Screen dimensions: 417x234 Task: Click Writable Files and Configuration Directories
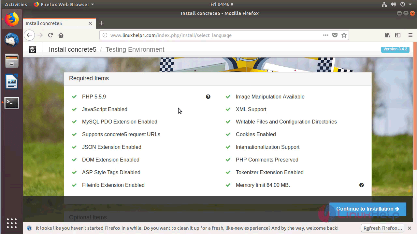tap(286, 122)
